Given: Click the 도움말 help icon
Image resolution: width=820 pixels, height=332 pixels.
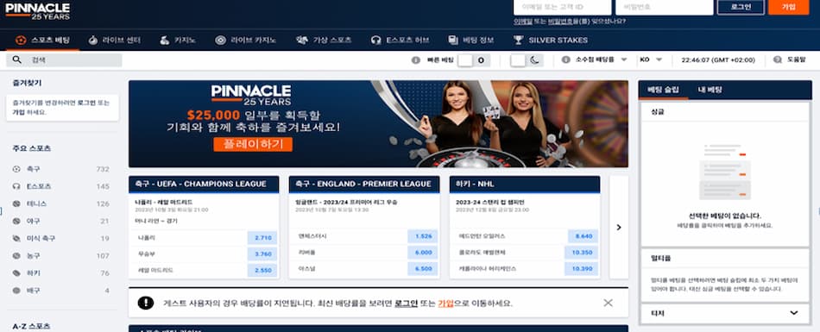Looking at the screenshot, I should [777, 60].
